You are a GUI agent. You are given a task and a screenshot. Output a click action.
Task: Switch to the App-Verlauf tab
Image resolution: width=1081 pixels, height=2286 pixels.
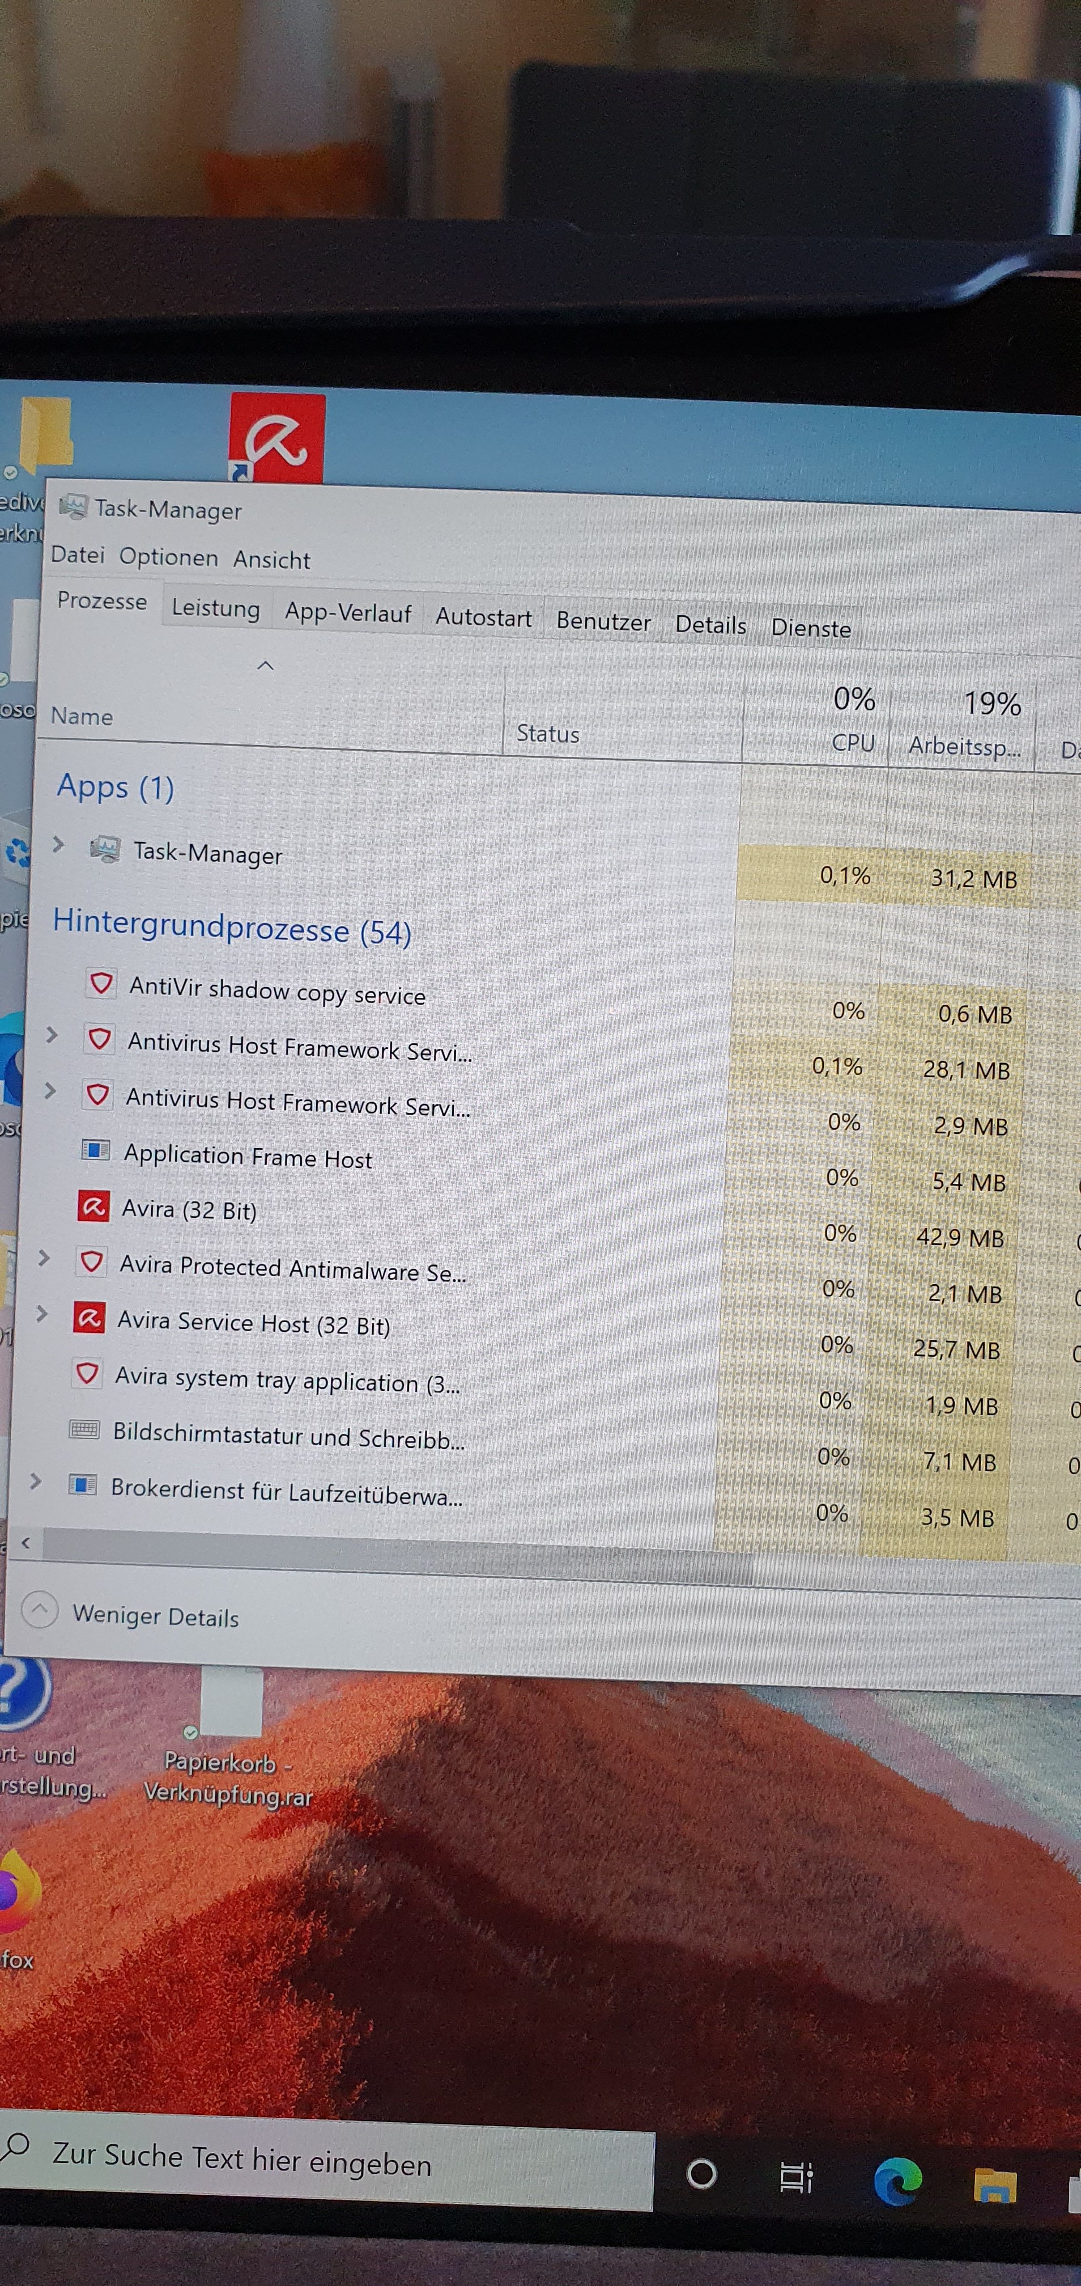[348, 612]
